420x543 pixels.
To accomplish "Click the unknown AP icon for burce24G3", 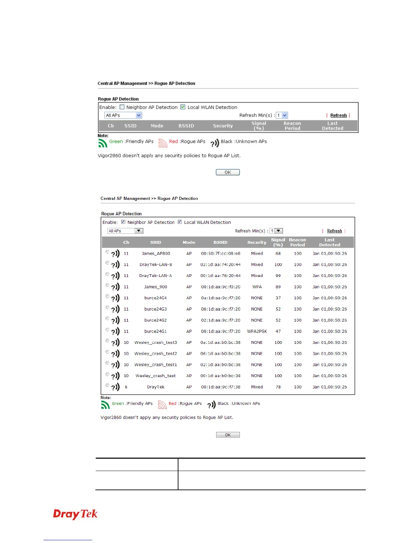I will pyautogui.click(x=116, y=310).
